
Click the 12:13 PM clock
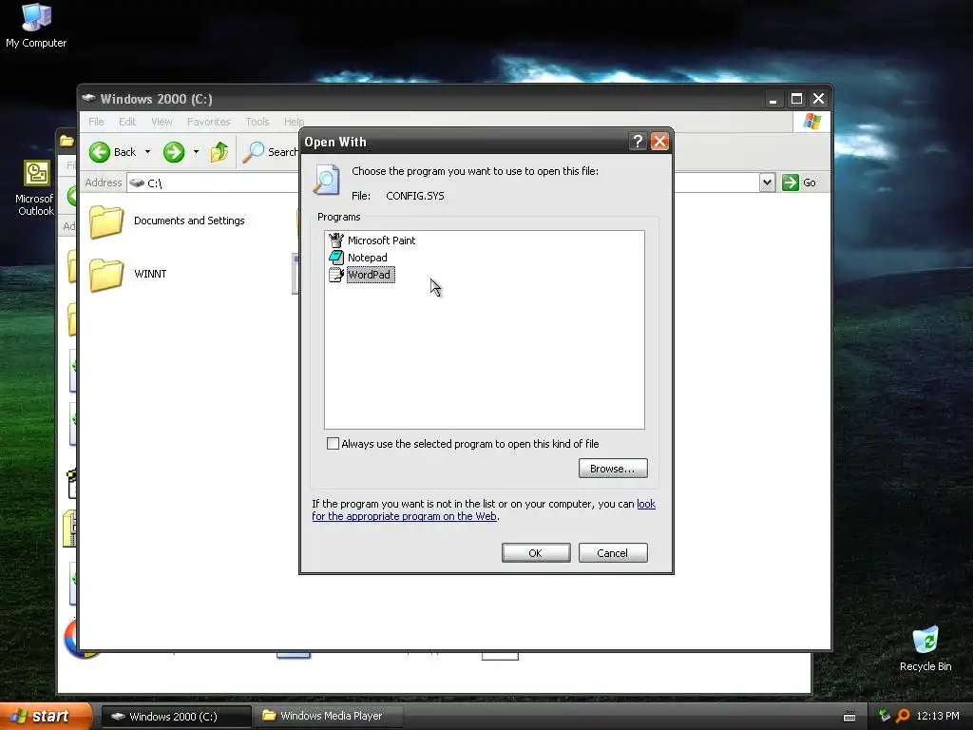(x=938, y=716)
